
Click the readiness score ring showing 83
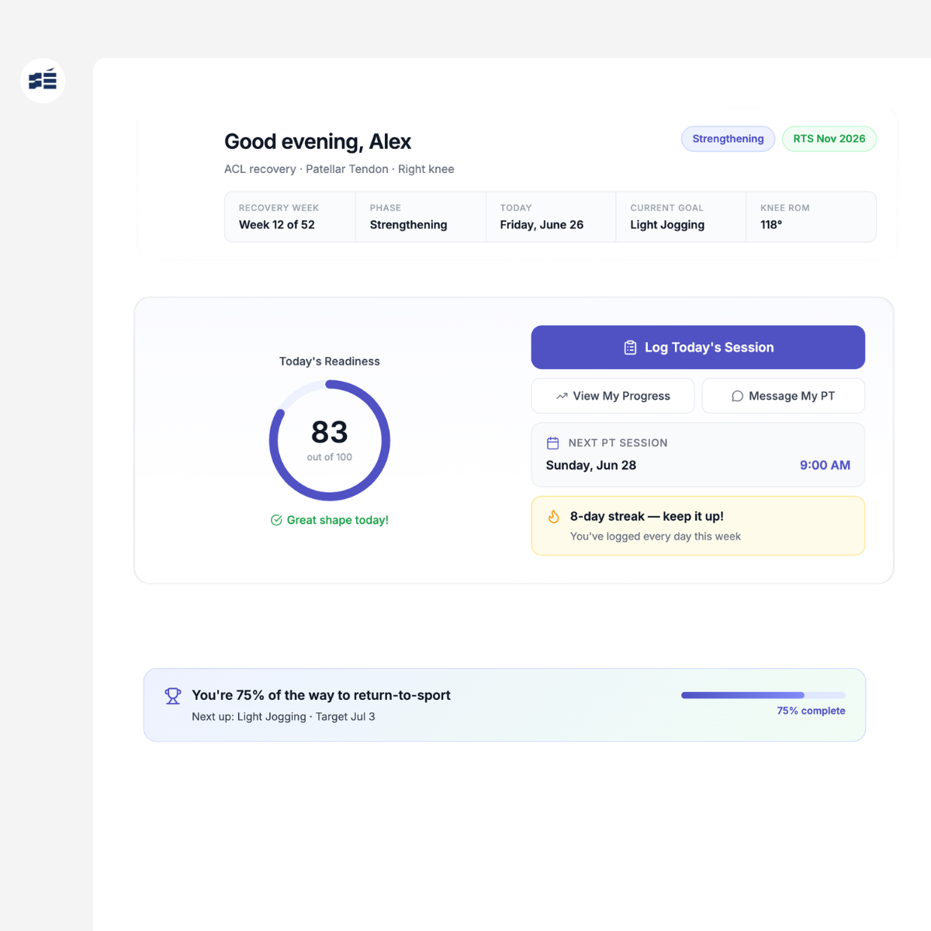pyautogui.click(x=330, y=441)
